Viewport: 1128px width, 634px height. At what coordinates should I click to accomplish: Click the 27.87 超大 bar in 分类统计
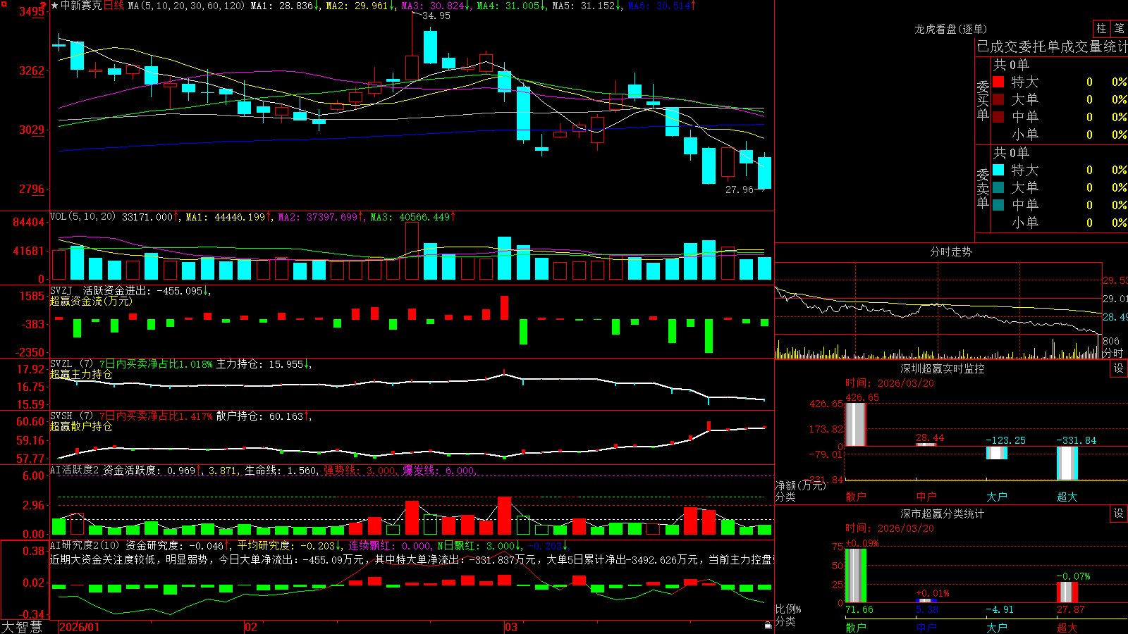[x=1067, y=592]
